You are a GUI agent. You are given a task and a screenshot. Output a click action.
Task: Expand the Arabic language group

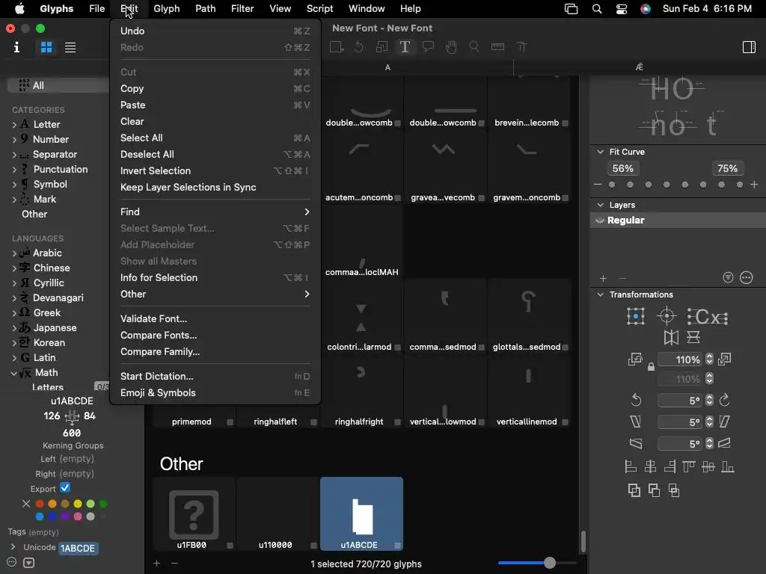pyautogui.click(x=14, y=253)
